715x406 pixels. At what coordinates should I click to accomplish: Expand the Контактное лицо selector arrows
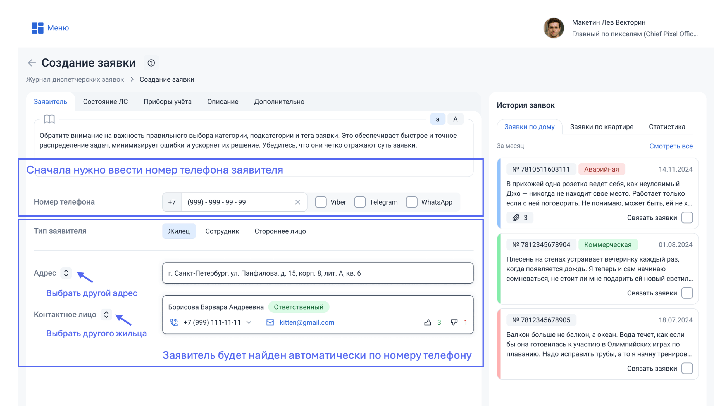[x=106, y=314]
